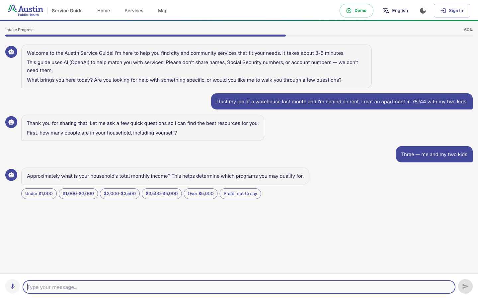Choose the $1,000-$2,000 income option
The height and width of the screenshot is (299, 478).
pos(78,194)
